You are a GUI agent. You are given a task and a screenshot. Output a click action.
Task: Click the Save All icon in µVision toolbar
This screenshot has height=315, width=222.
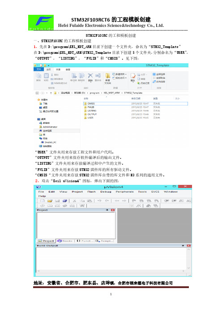click(x=65, y=201)
